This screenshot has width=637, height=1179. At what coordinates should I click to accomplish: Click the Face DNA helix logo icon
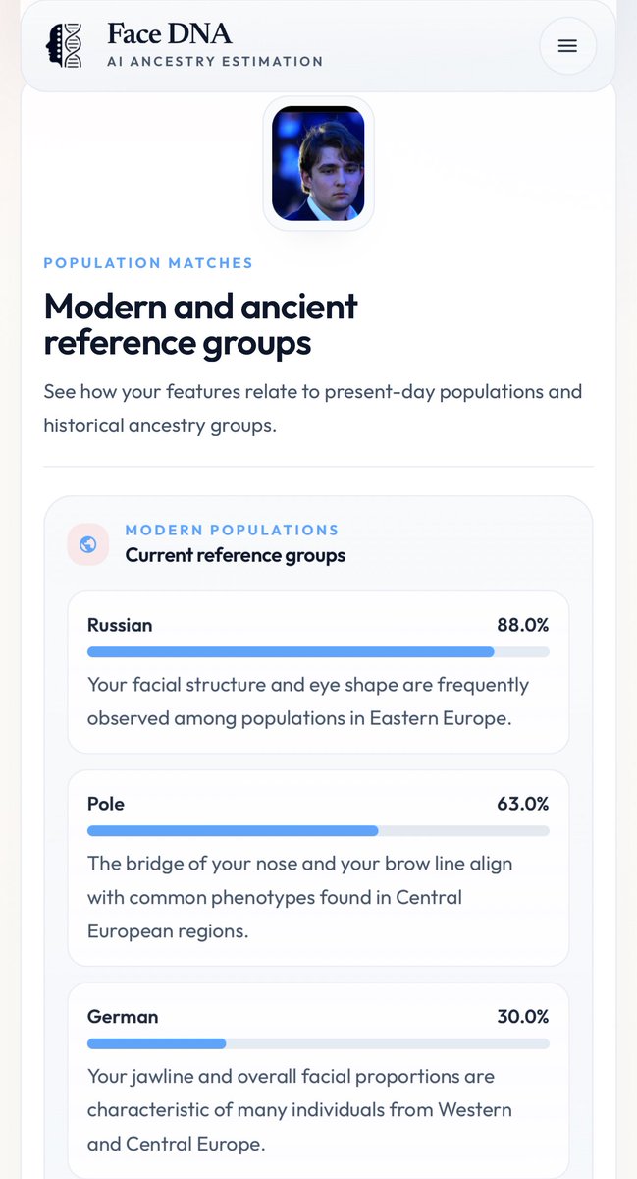tap(65, 45)
